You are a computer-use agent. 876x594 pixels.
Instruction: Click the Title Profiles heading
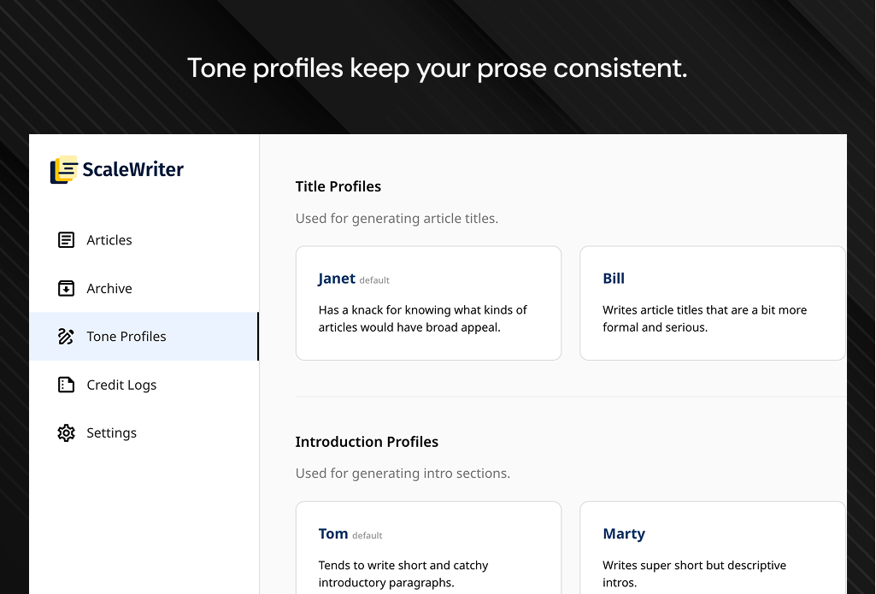pos(338,186)
